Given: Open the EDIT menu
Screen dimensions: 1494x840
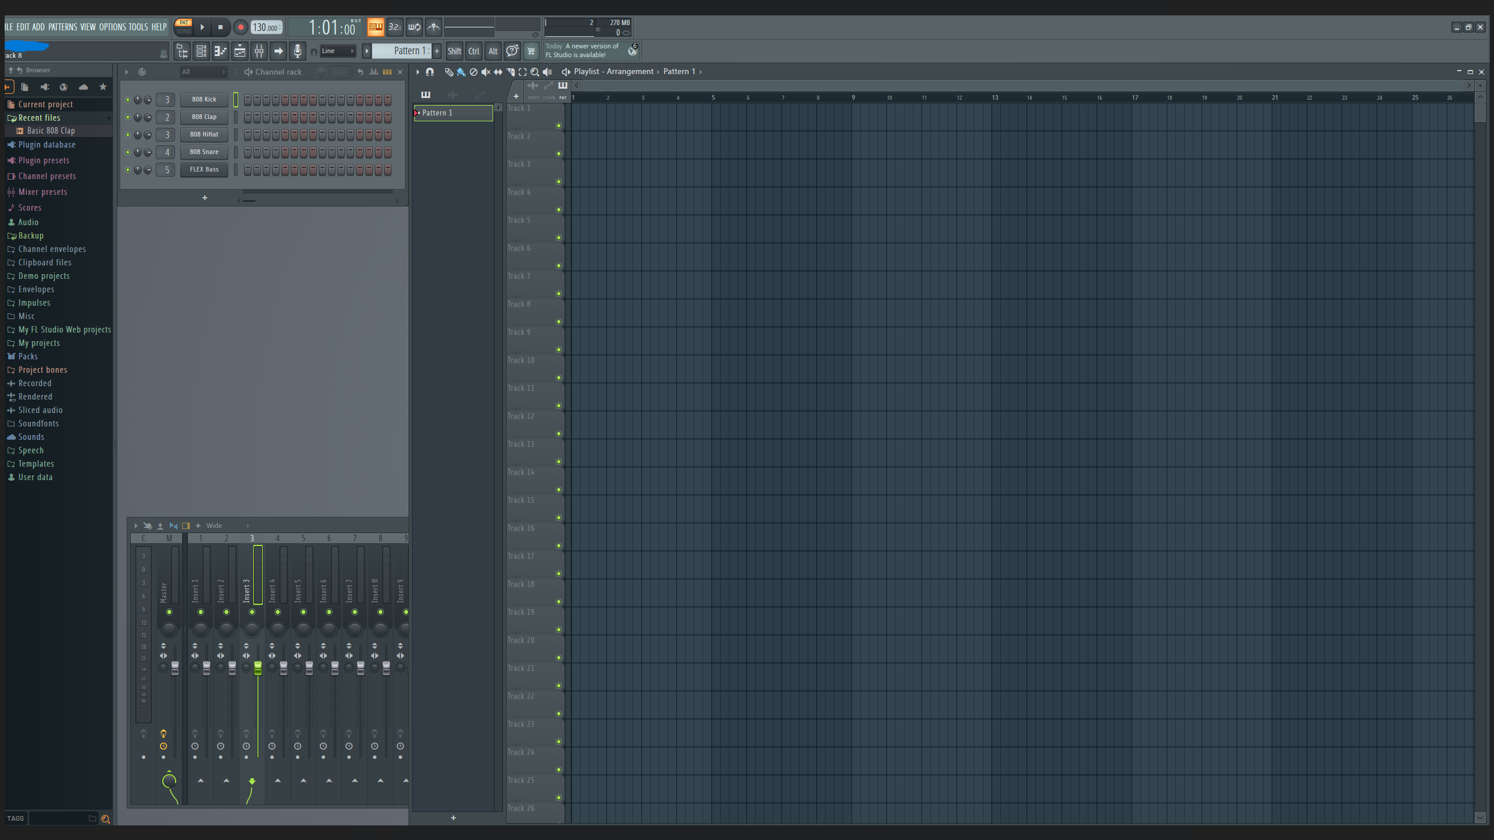Looking at the screenshot, I should (x=23, y=27).
